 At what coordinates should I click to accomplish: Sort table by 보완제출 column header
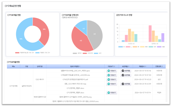[x=126, y=66]
